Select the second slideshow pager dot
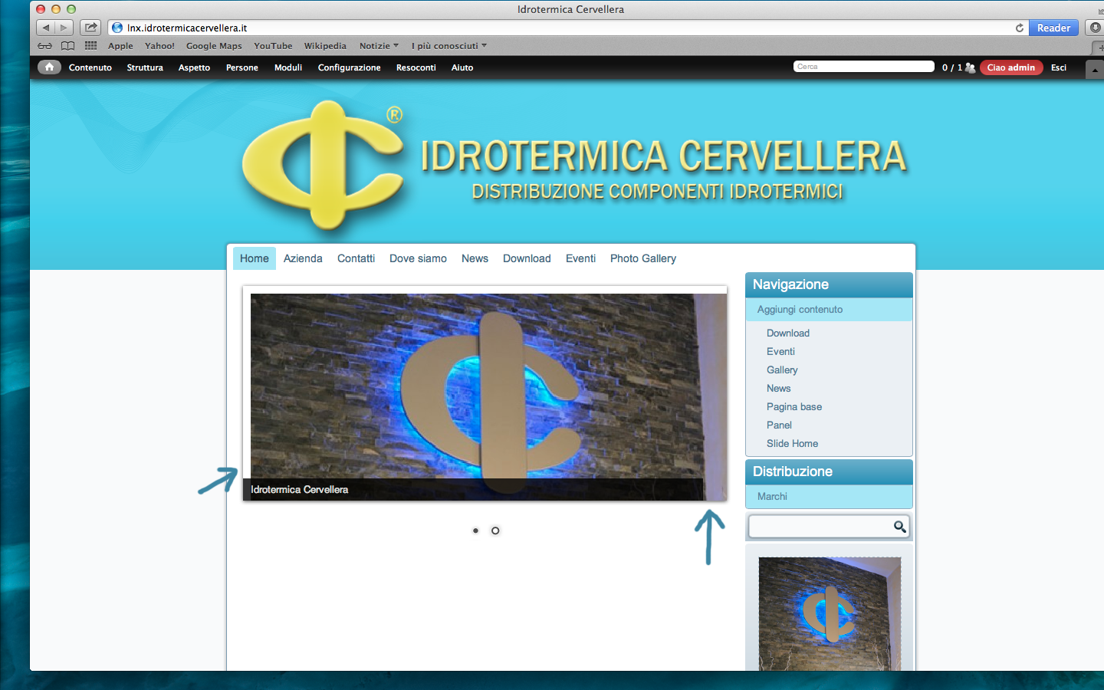This screenshot has height=690, width=1104. coord(495,531)
